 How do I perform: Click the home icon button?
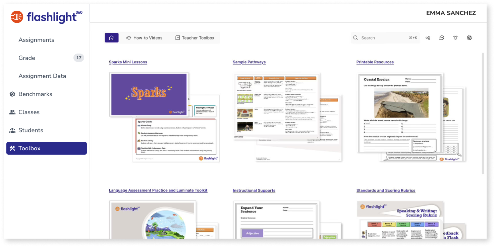(x=111, y=38)
